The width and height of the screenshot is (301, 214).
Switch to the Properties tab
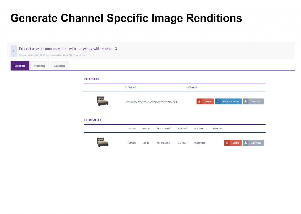point(40,66)
